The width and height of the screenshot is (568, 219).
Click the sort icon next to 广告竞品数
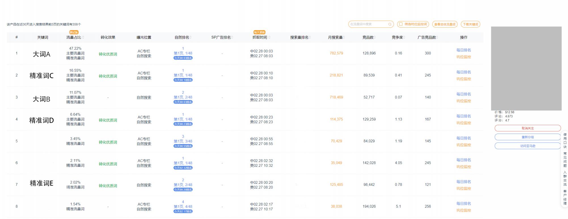click(437, 37)
